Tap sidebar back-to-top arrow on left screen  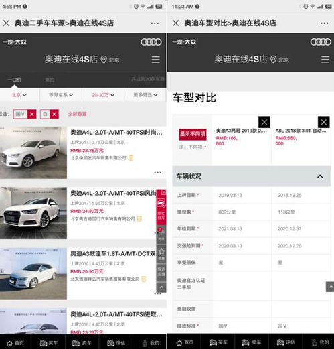click(161, 287)
